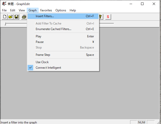Select the Frame Step menu entry
The height and width of the screenshot is (124, 161).
63,55
